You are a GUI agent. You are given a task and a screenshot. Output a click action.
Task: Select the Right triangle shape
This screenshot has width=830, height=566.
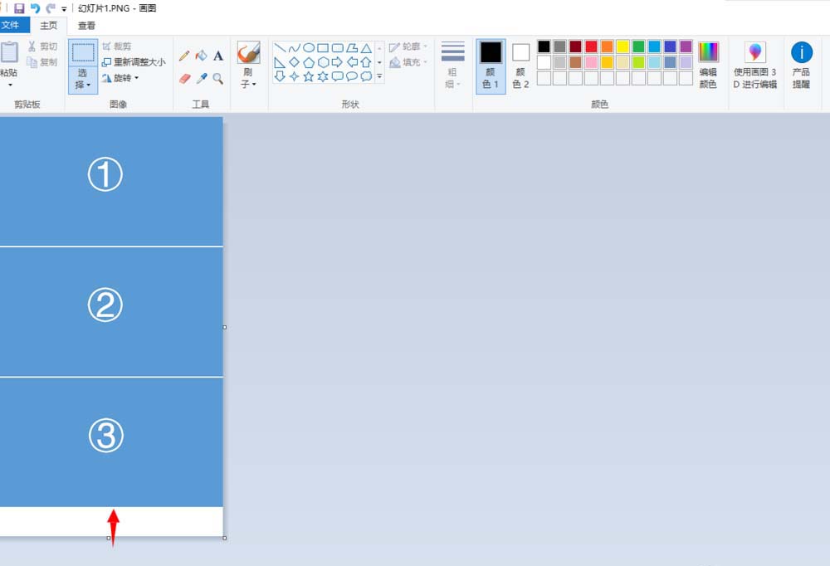point(280,62)
